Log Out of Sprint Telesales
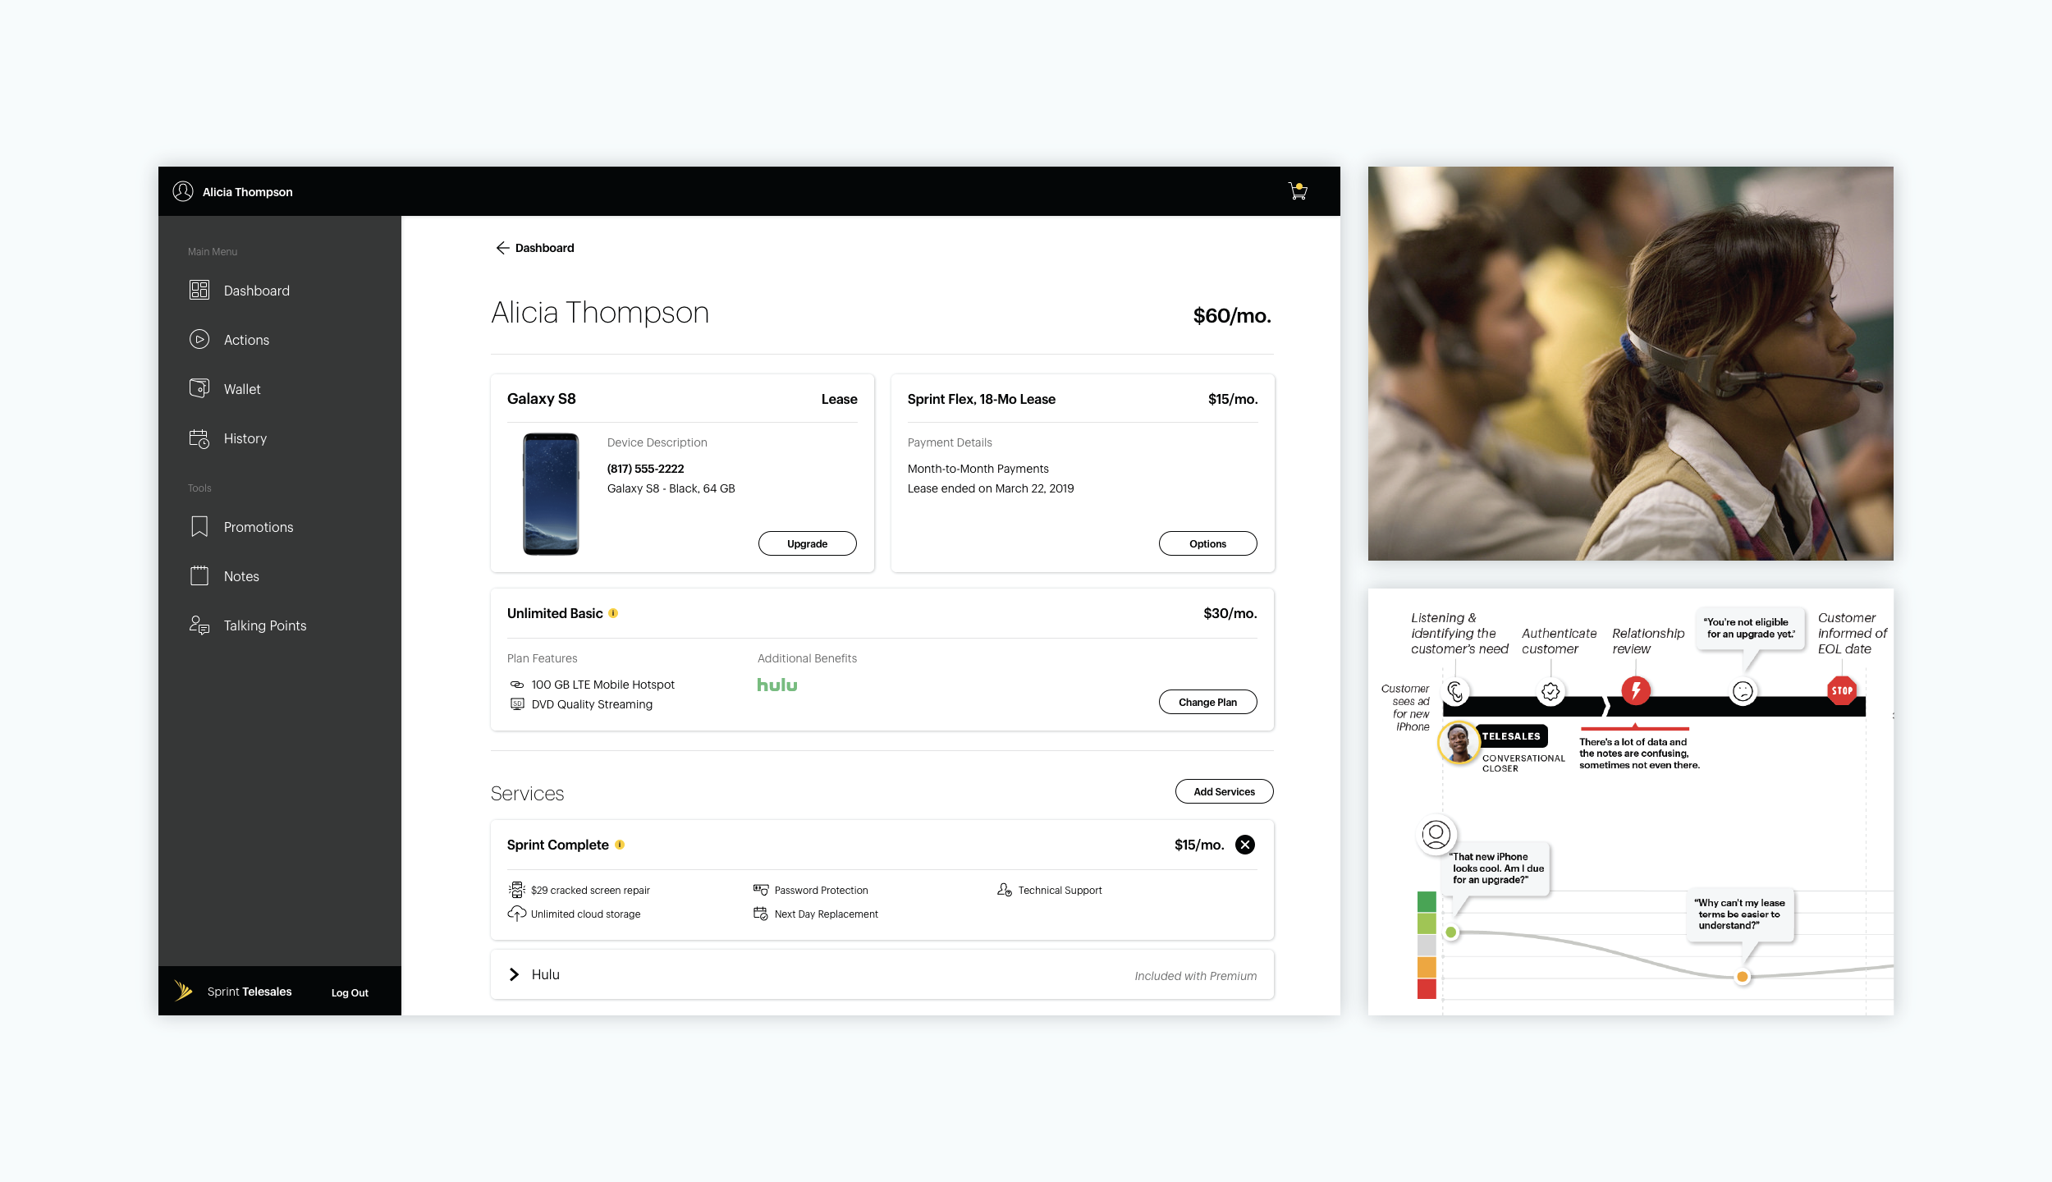The height and width of the screenshot is (1182, 2052). pos(349,992)
